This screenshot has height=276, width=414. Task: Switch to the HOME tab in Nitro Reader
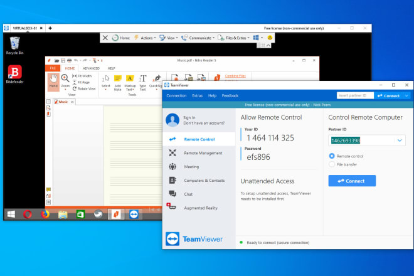click(x=70, y=68)
